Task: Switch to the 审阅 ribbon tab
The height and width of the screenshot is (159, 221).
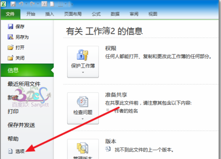Action: click(x=134, y=14)
